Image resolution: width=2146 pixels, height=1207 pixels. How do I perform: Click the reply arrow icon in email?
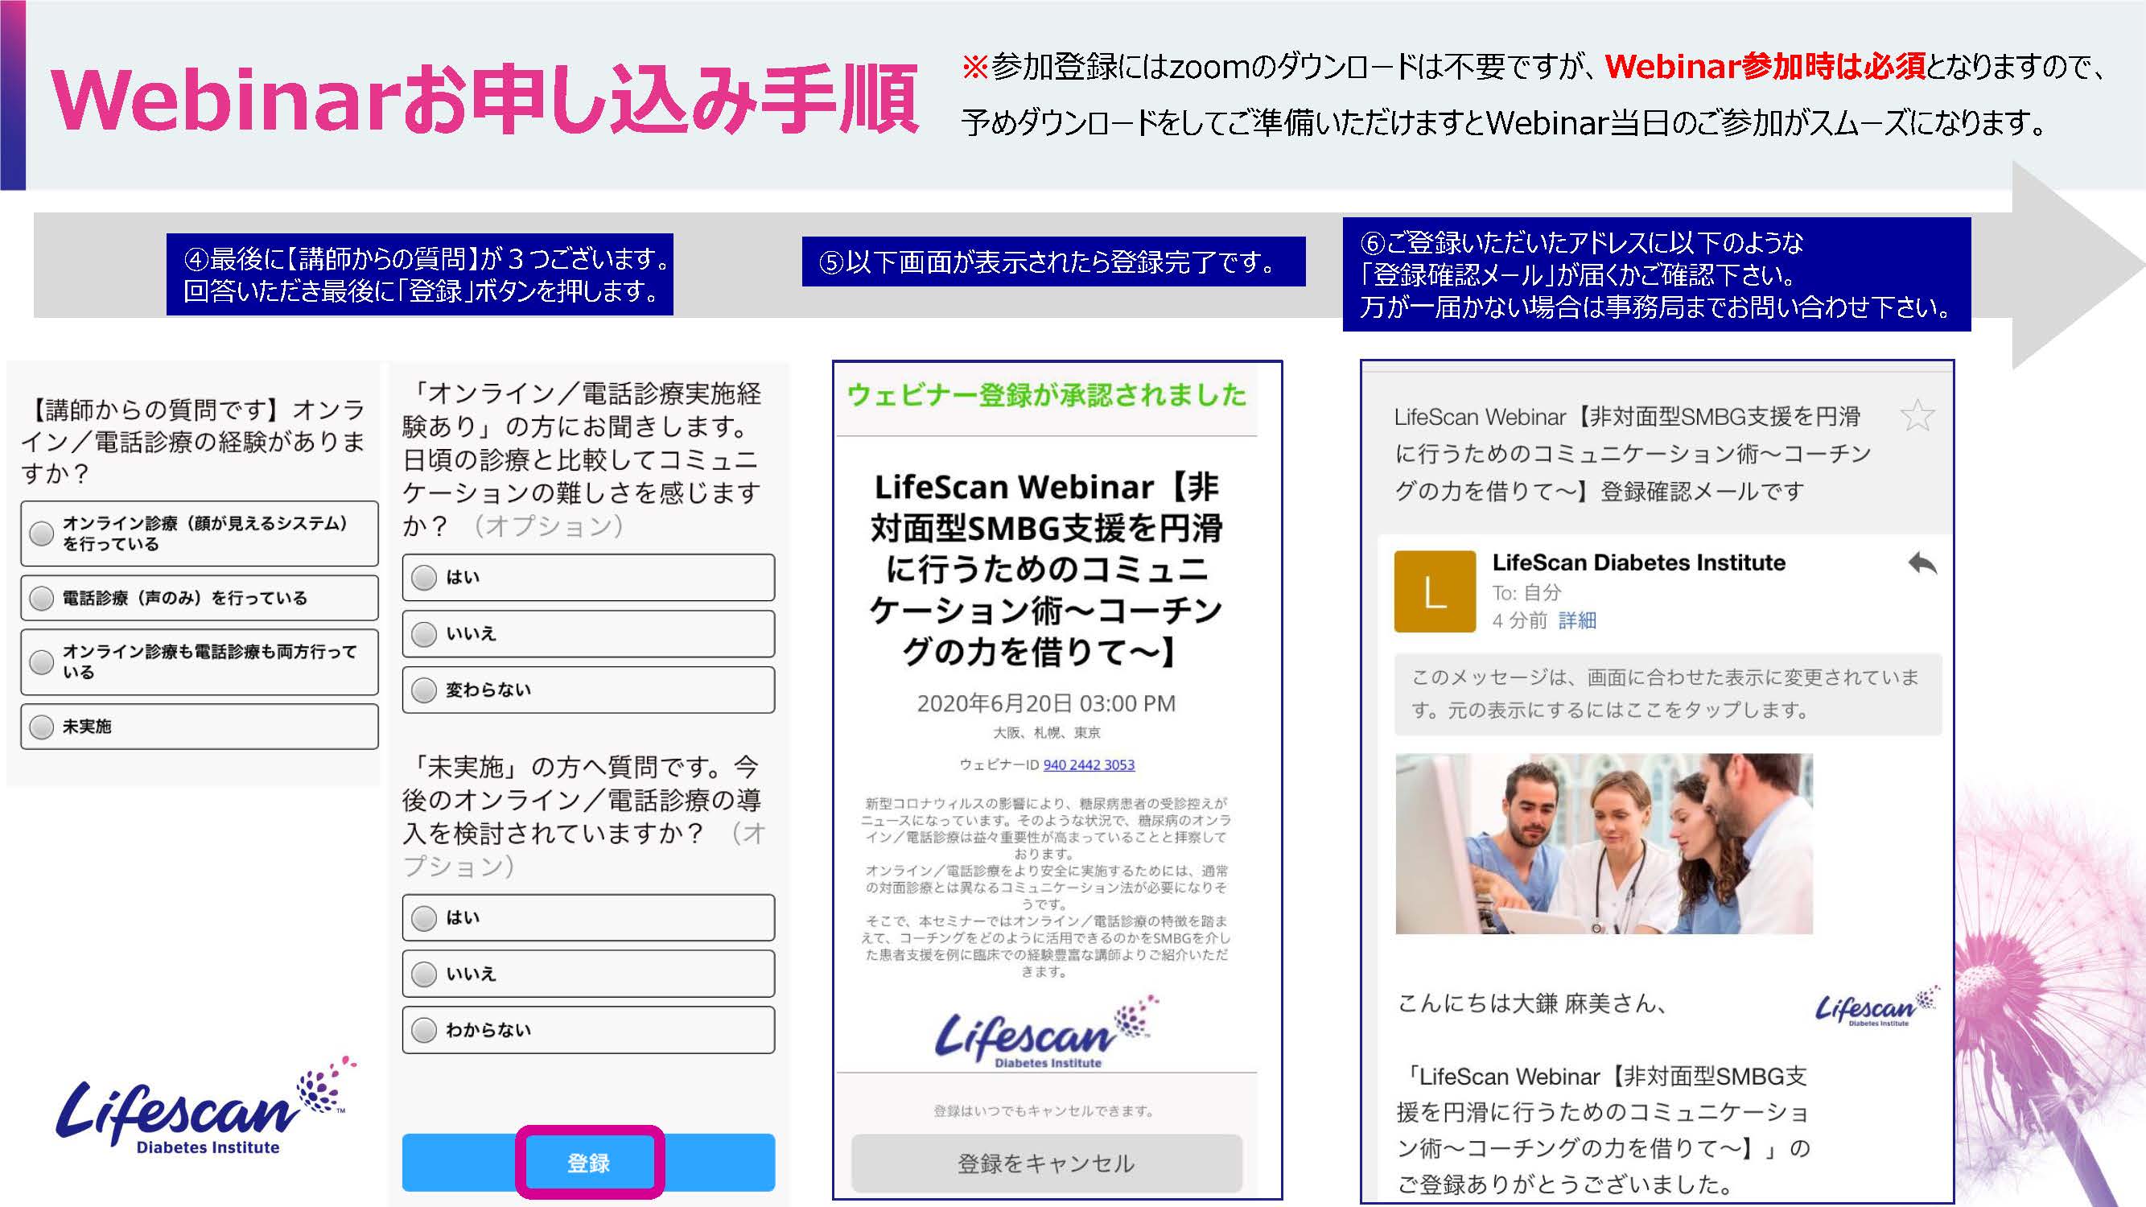pyautogui.click(x=1923, y=565)
